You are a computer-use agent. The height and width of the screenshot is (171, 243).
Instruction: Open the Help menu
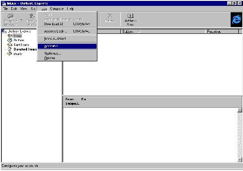70,9
